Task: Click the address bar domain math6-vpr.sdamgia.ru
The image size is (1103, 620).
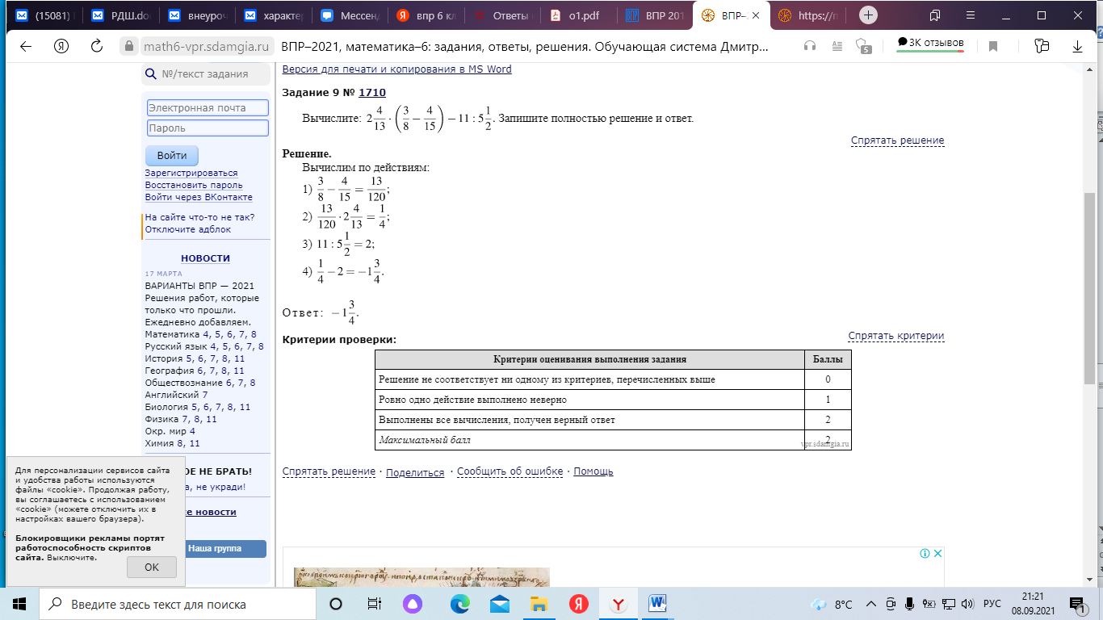Action: (x=205, y=47)
